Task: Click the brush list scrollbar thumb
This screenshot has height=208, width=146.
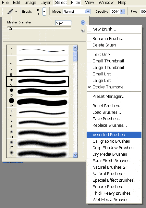Action: (x=75, y=56)
